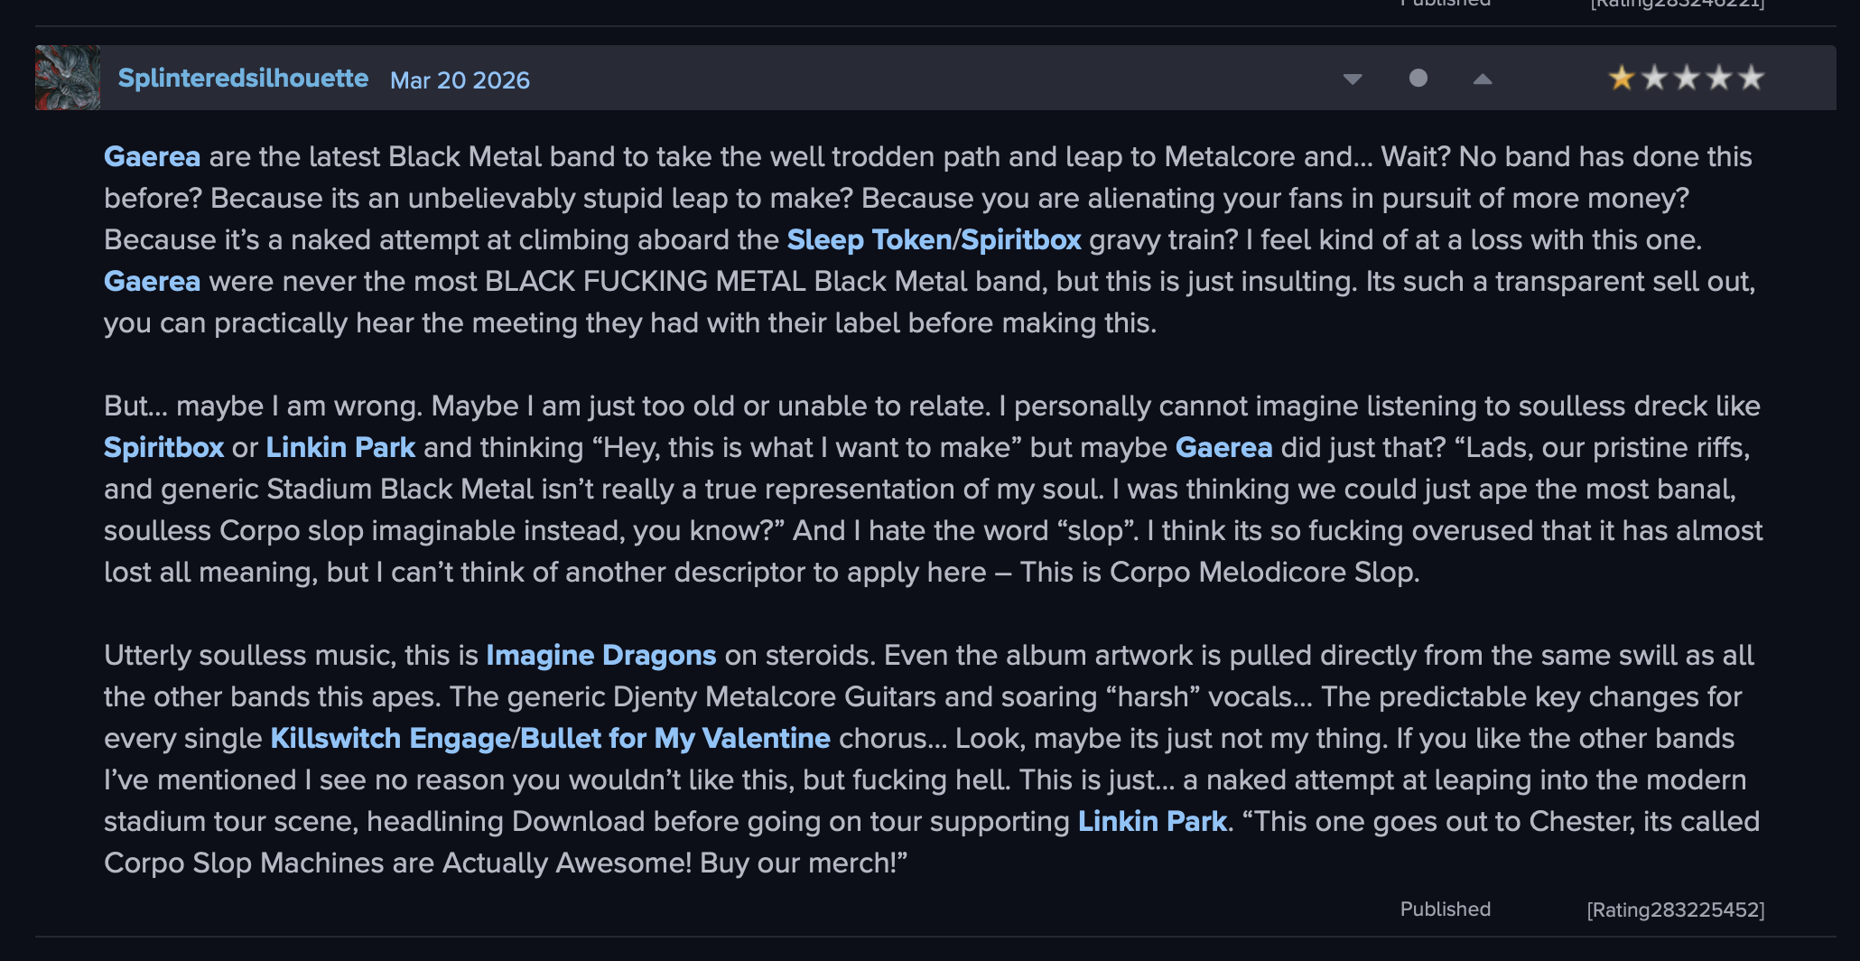
Task: Upvote the review with the up arrow
Action: point(1483,79)
